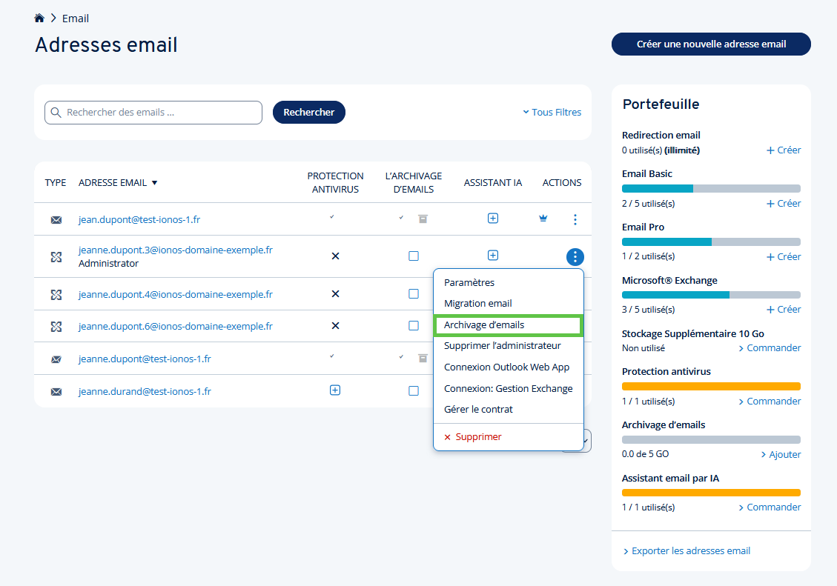The image size is (837, 586).
Task: Close the three-dot menu for jeanne.dupont.3
Action: (575, 257)
